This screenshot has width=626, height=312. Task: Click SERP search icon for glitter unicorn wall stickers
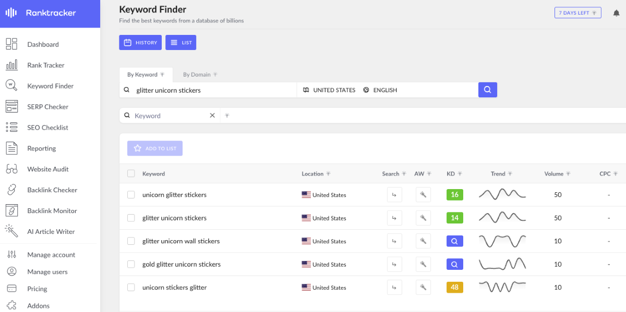point(394,241)
